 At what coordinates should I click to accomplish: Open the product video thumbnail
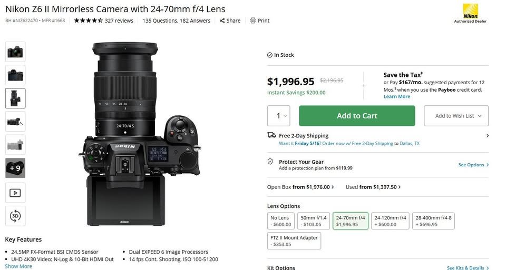pyautogui.click(x=15, y=193)
